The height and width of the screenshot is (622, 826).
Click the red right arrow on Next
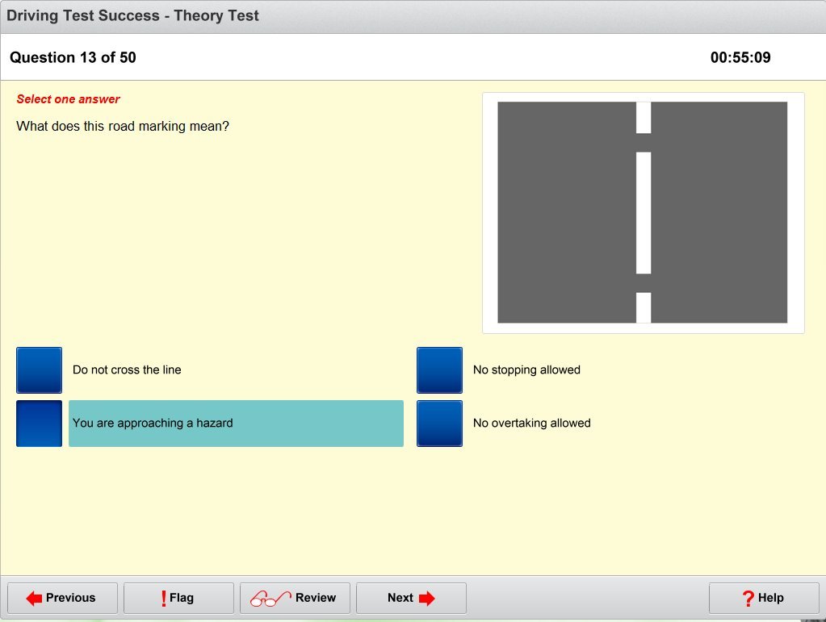click(x=426, y=598)
